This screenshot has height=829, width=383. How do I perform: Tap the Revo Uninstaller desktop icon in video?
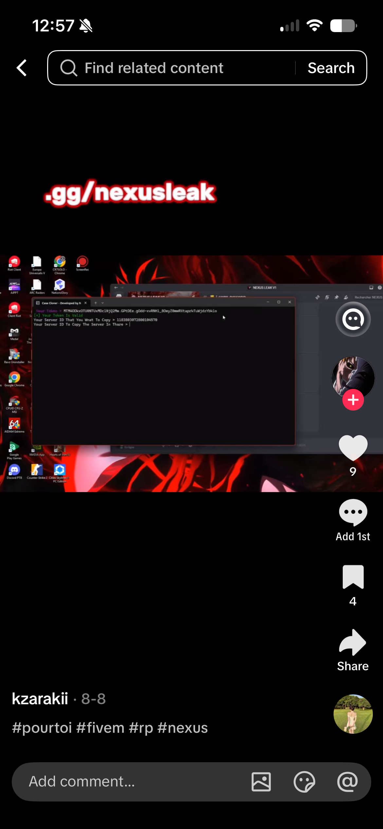pyautogui.click(x=14, y=356)
